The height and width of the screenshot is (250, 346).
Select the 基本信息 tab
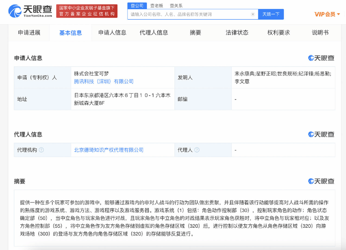[71, 33]
